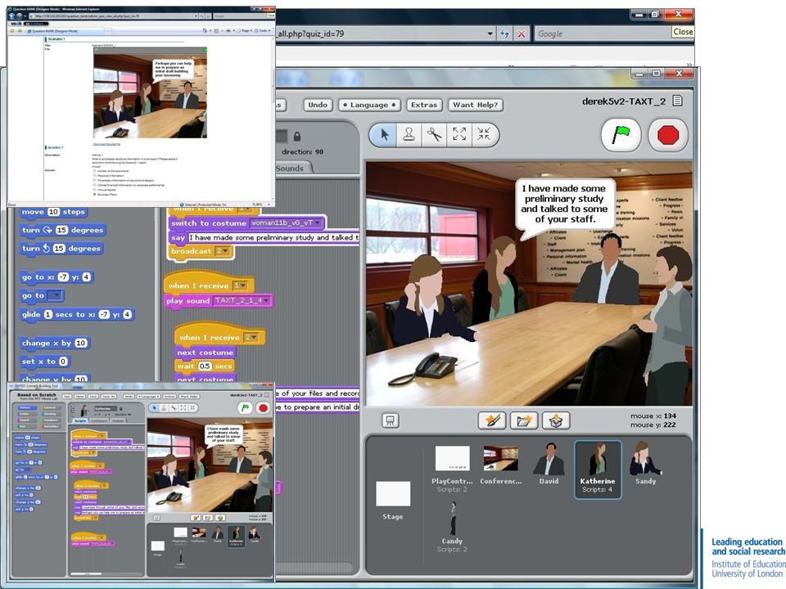Select 'Critical financial information' radio answer
This screenshot has width=786, height=589.
point(94,186)
